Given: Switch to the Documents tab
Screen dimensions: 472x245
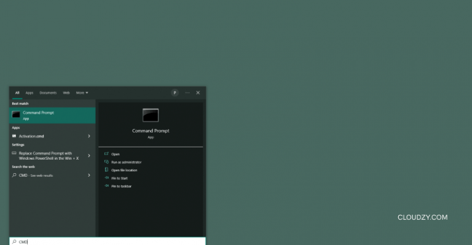Looking at the screenshot, I should [48, 93].
